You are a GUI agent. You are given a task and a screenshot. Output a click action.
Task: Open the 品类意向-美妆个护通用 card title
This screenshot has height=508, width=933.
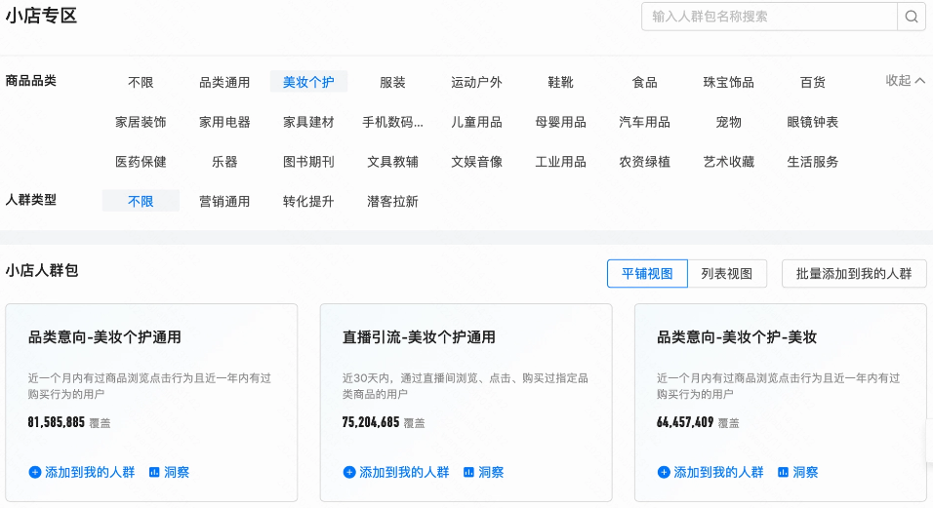(104, 337)
